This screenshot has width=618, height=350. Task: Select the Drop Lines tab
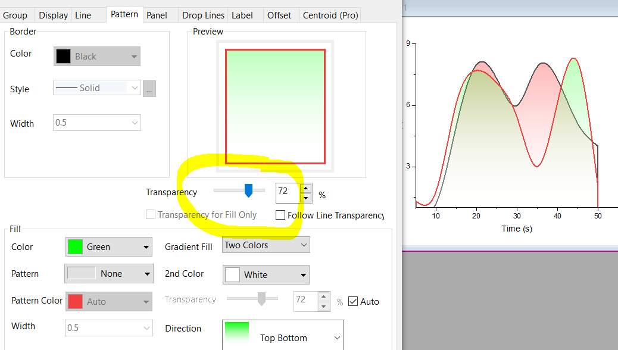[204, 15]
